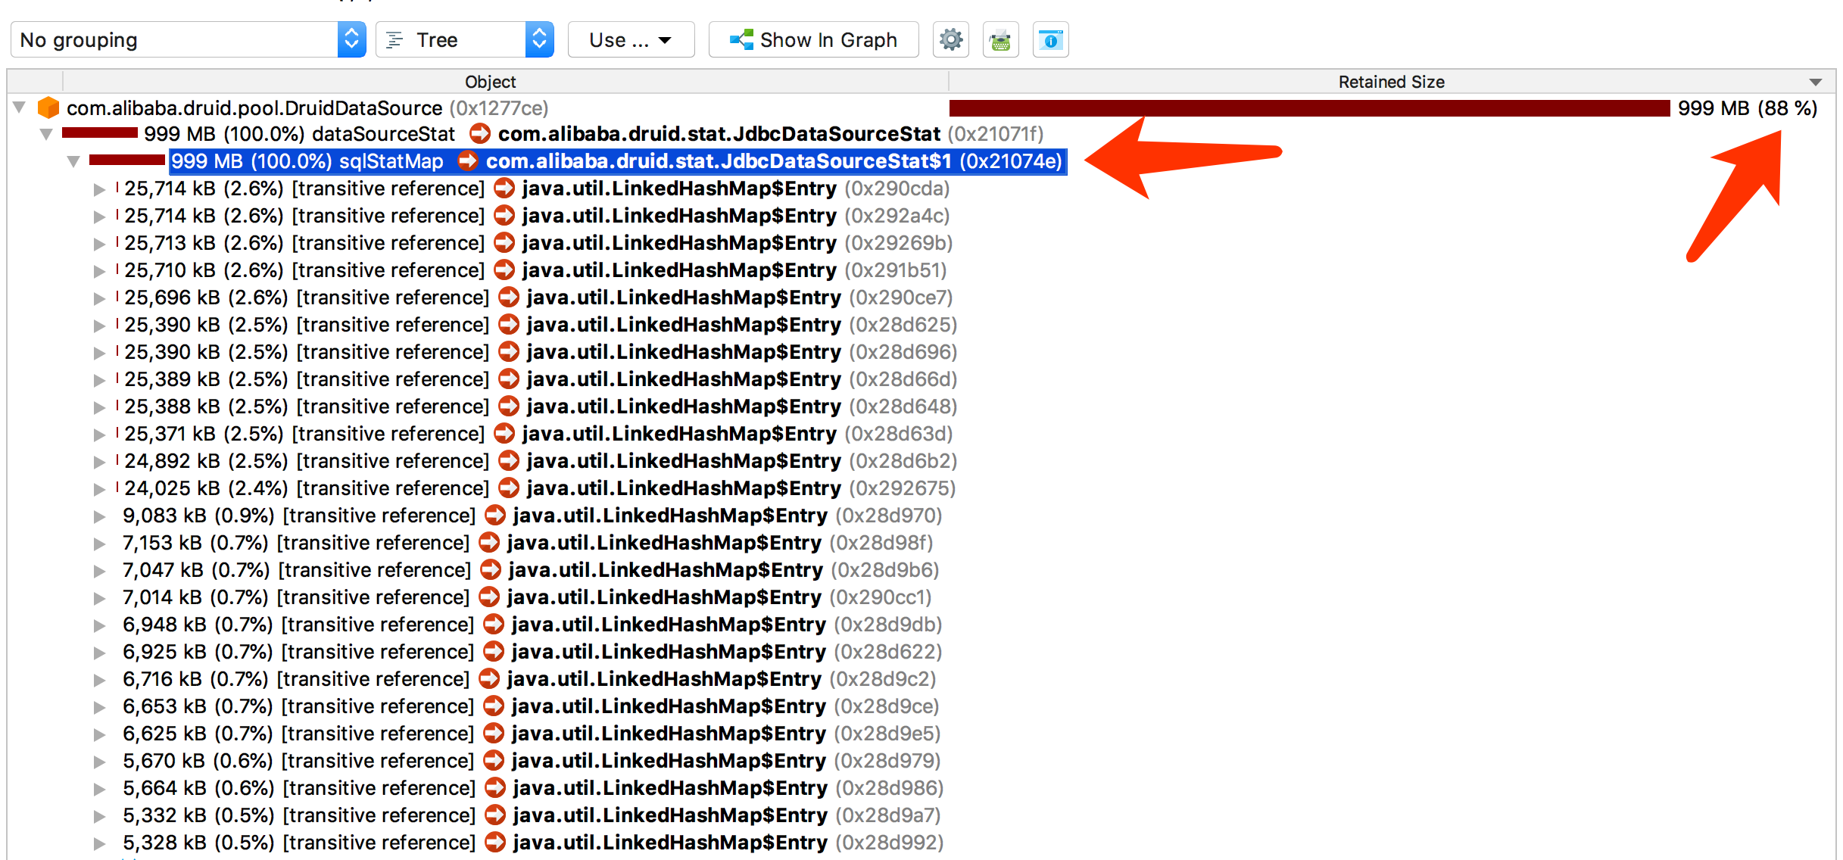This screenshot has height=860, width=1843.
Task: Click reference arrow icon of entry 0x28d9c2
Action: [x=489, y=679]
